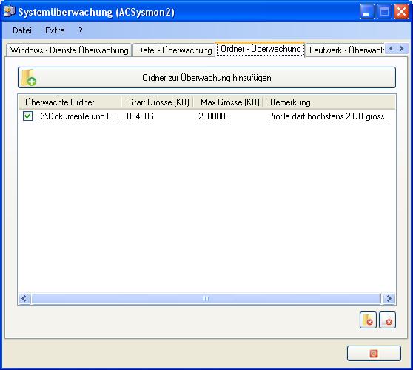Click the max size value 2000000

click(214, 116)
